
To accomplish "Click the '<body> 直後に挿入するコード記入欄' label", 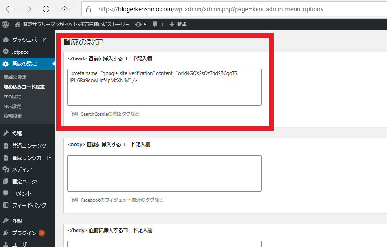I will tap(109, 144).
